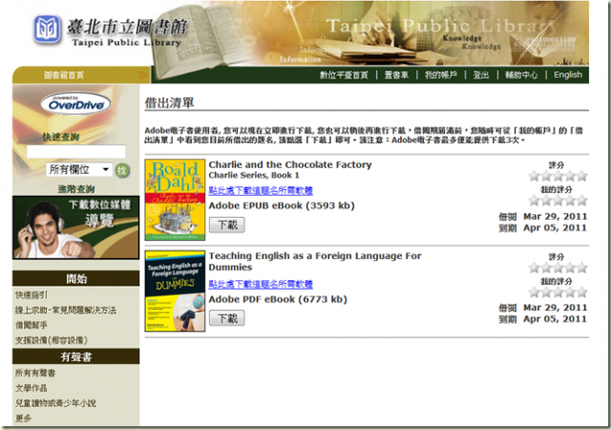Screen dimensions: 611x430
Task: Click the quick search text box
Action: 76,151
